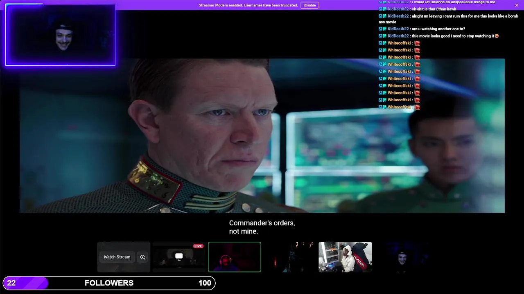
Task: Open the LIVE screen-share stream thumbnail
Action: pyautogui.click(x=179, y=257)
